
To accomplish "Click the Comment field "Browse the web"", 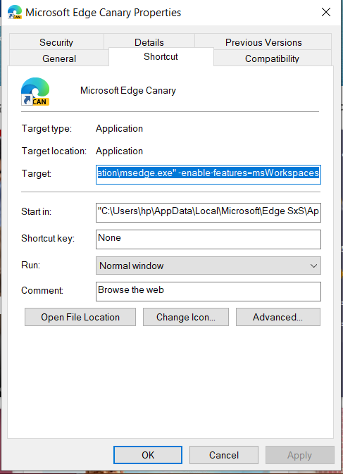I will pyautogui.click(x=208, y=292).
